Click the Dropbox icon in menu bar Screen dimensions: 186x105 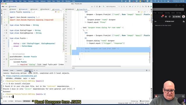pos(137,1)
